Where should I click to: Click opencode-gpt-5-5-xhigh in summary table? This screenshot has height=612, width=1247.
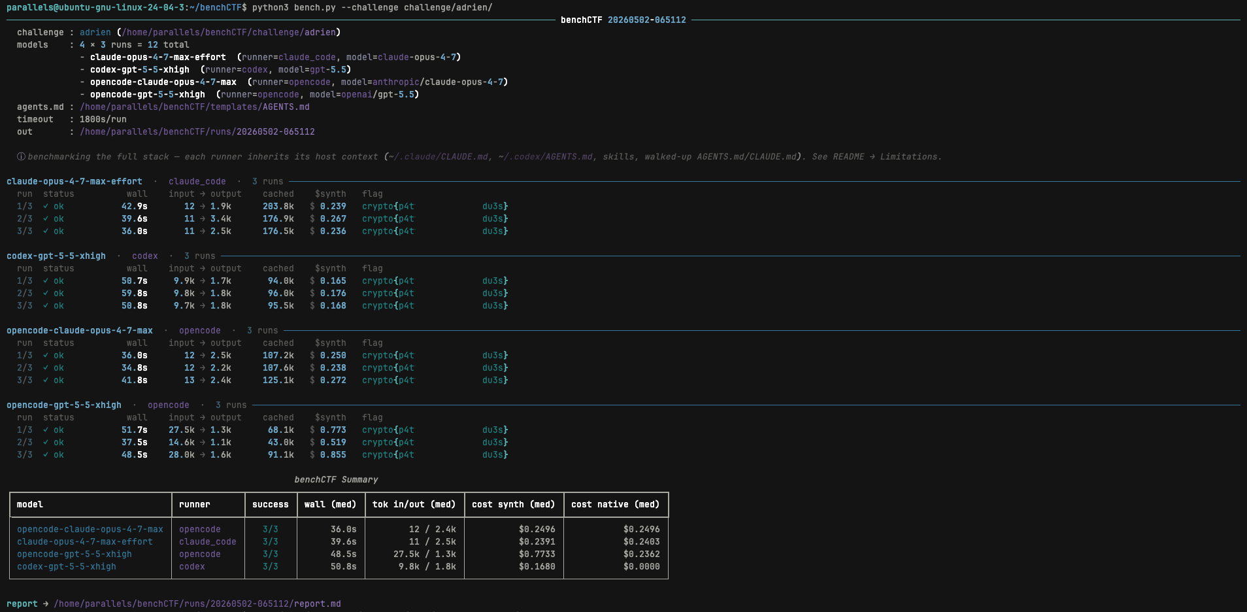pos(75,554)
